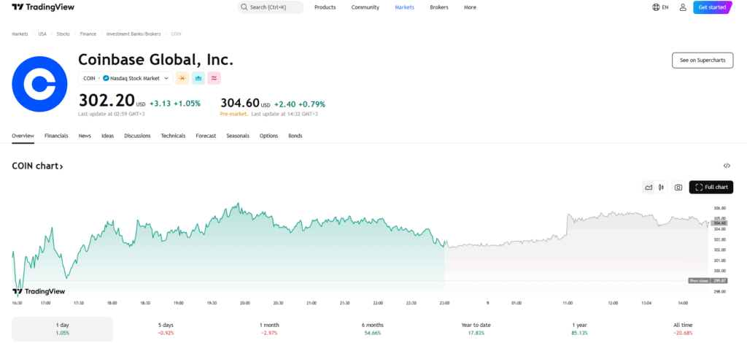Screen dimensions: 747x343
Task: Select the Year to date range
Action: click(x=476, y=328)
